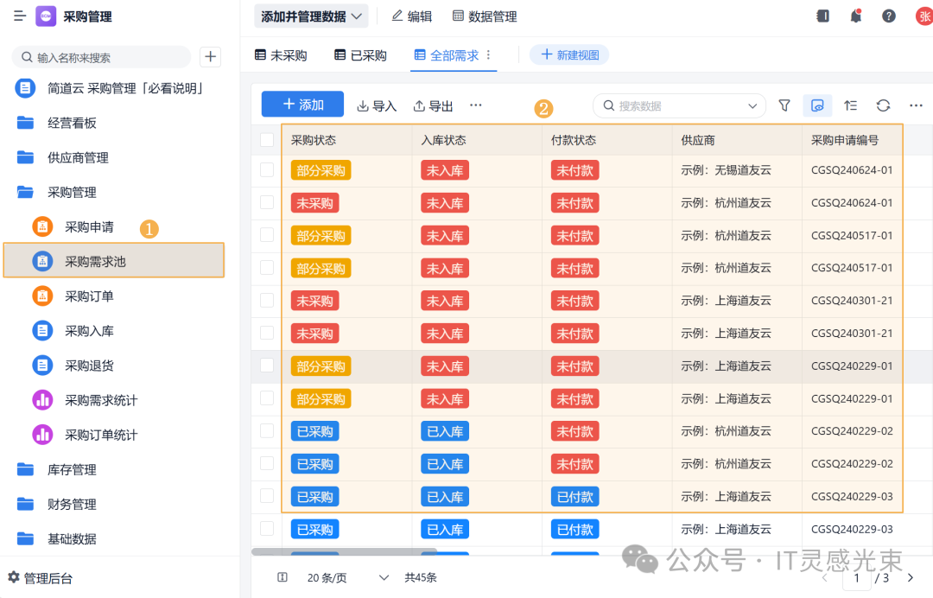The height and width of the screenshot is (598, 933).
Task: Switch to the 已采购 tab
Action: (360, 55)
